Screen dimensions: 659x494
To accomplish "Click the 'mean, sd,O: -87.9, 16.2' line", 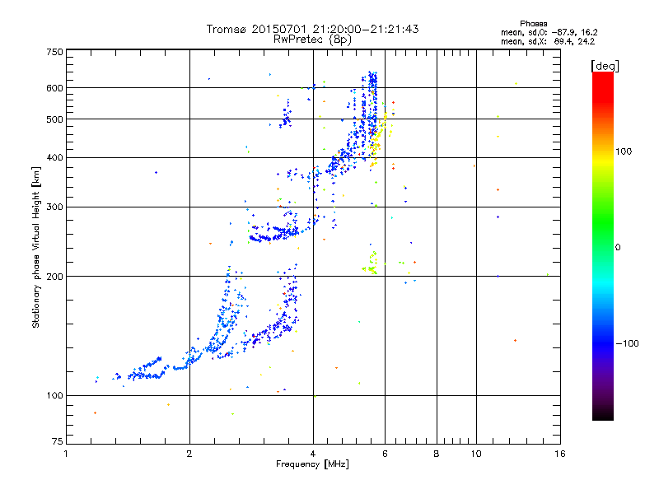I will point(549,32).
